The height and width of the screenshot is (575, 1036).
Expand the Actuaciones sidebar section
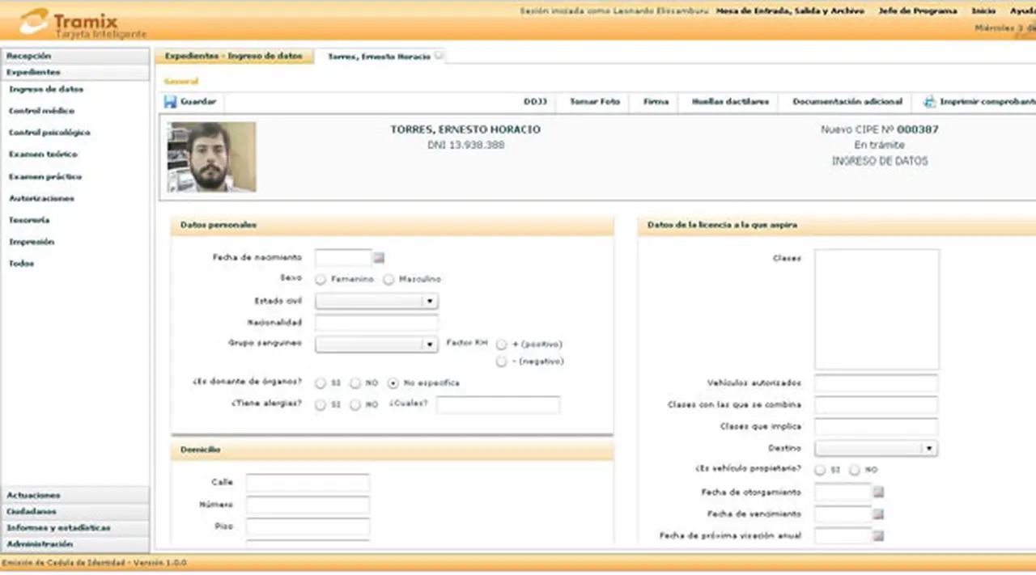pyautogui.click(x=74, y=495)
